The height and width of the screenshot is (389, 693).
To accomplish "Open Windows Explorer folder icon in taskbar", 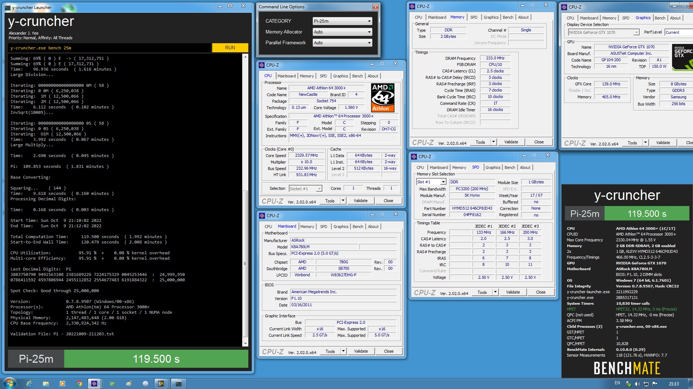I will pos(46,384).
